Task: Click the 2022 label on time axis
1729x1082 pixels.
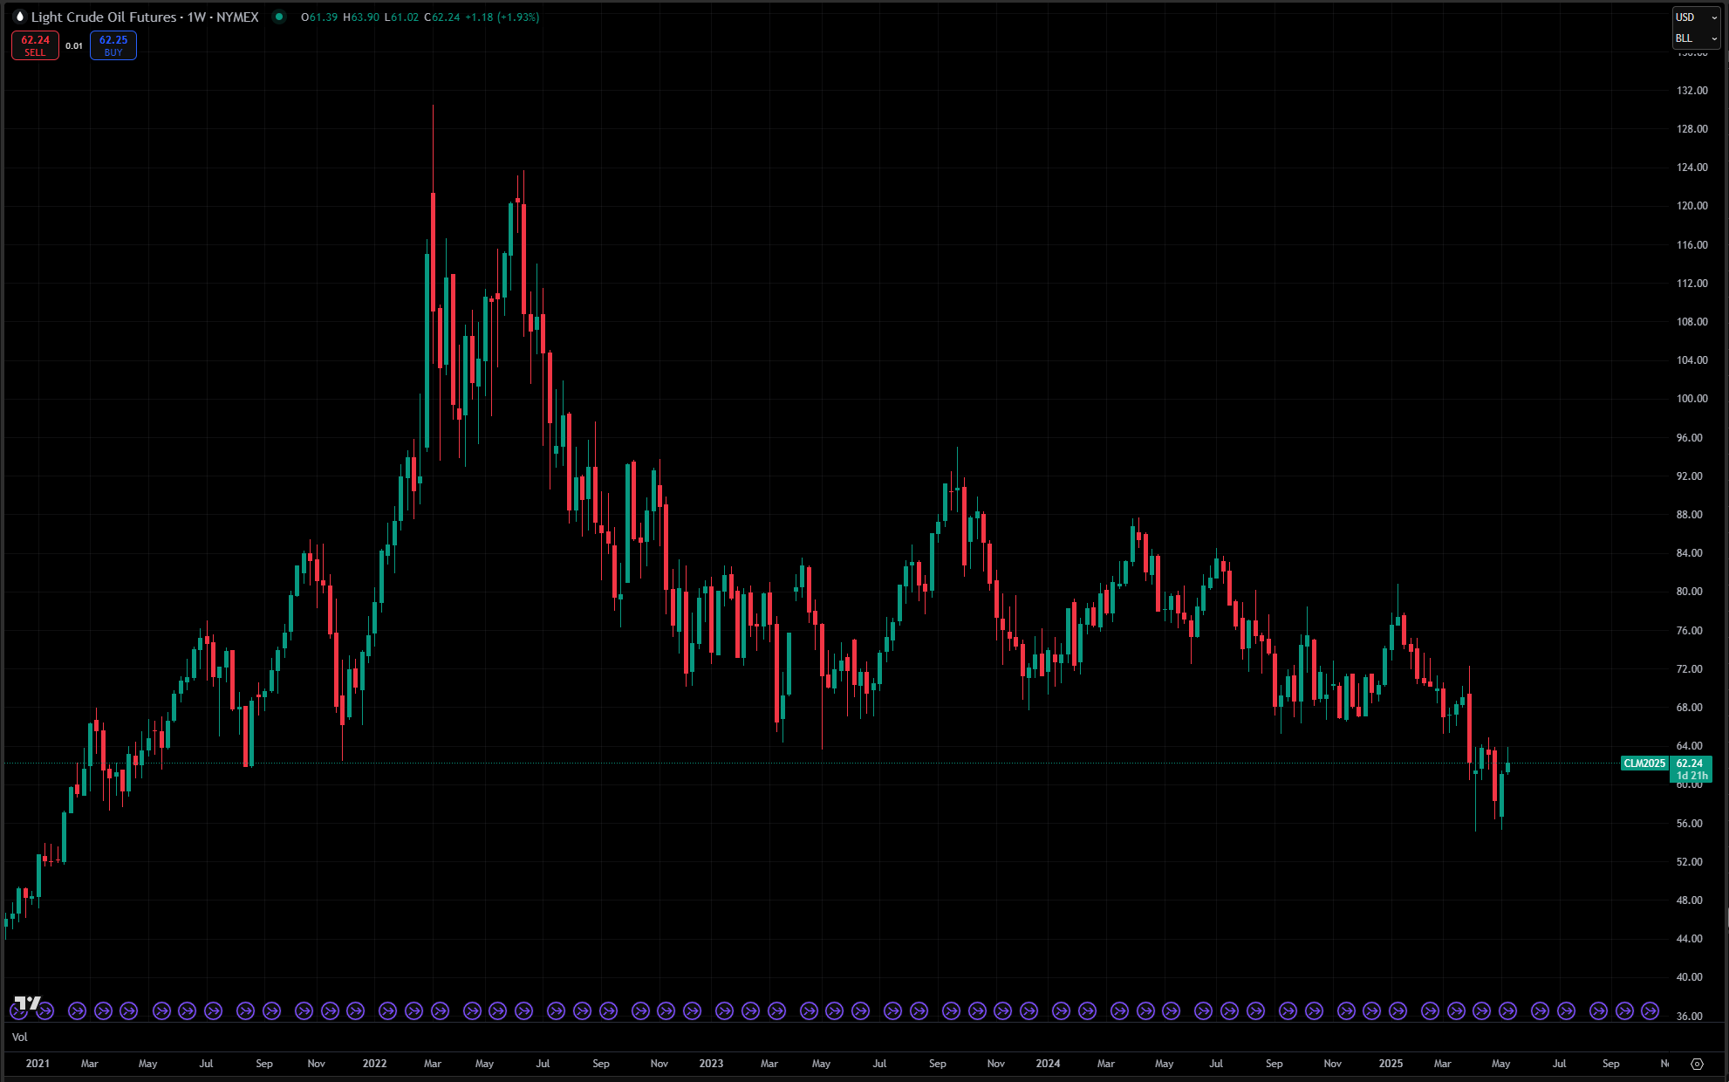Action: point(374,1064)
